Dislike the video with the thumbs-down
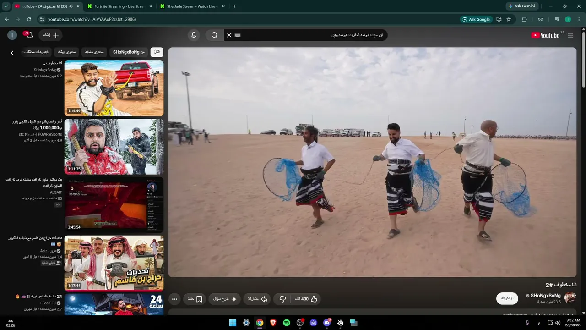586x330 pixels. (282, 299)
